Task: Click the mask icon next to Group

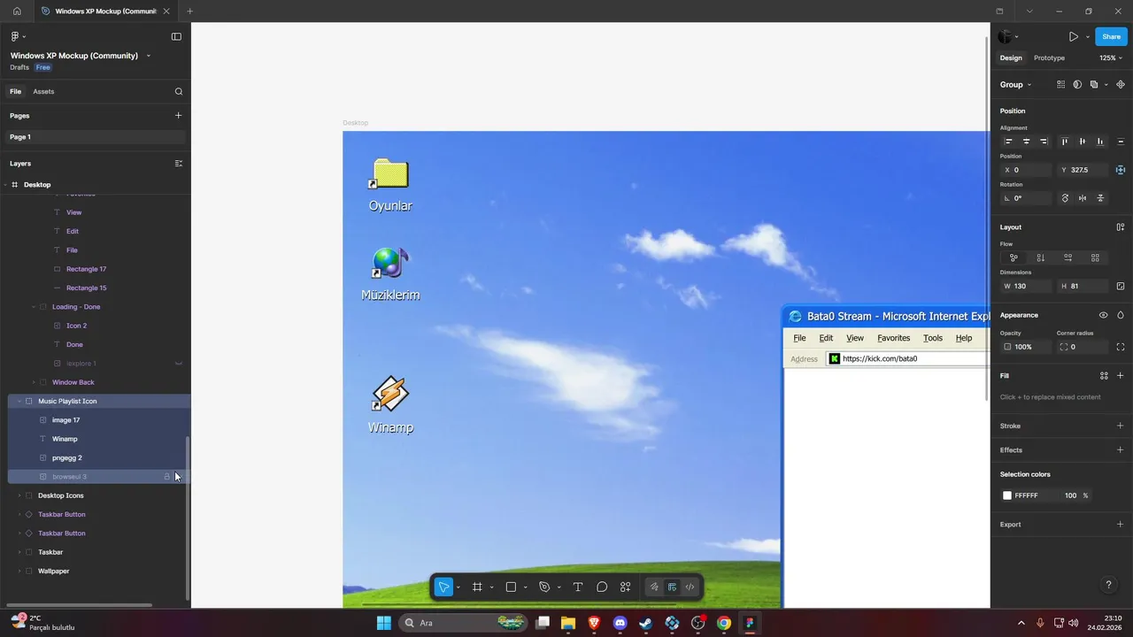Action: 1077,85
